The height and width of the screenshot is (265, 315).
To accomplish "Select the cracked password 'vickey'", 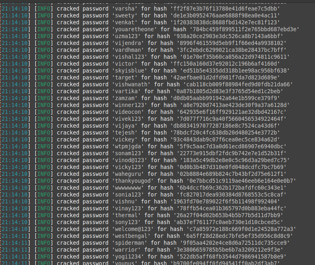I will click(x=125, y=139).
